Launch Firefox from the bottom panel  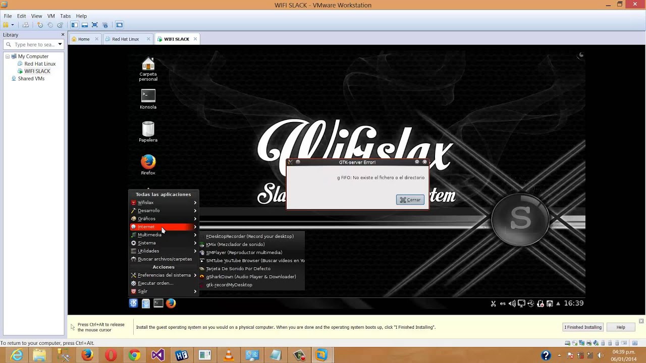[x=171, y=303]
